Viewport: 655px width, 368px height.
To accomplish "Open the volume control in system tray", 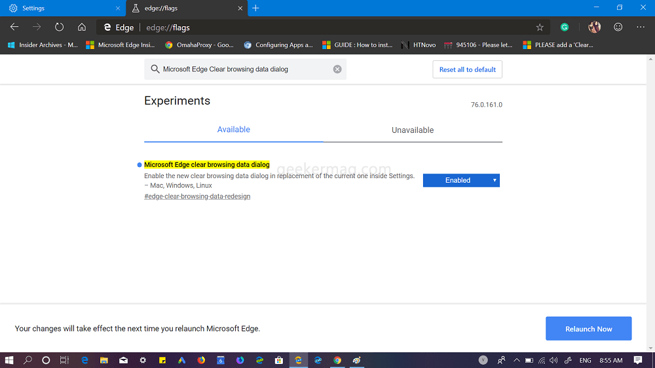I will [x=554, y=360].
